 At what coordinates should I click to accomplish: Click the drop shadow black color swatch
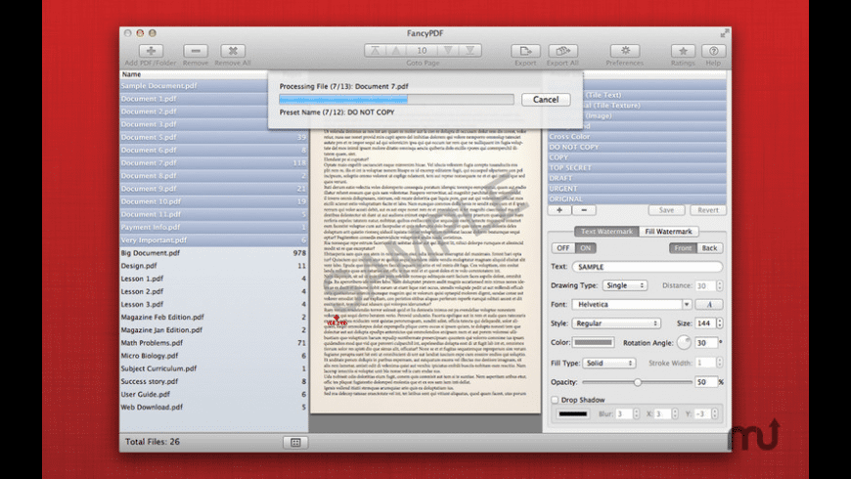coord(572,414)
